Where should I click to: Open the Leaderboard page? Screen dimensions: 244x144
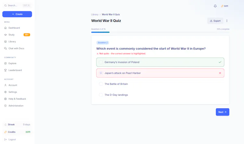pos(17,70)
